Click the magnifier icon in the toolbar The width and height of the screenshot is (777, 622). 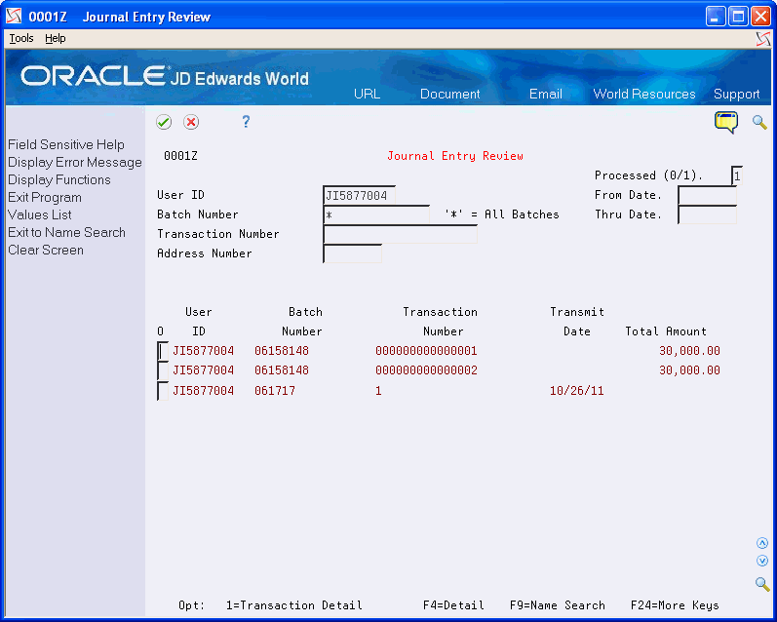(759, 123)
